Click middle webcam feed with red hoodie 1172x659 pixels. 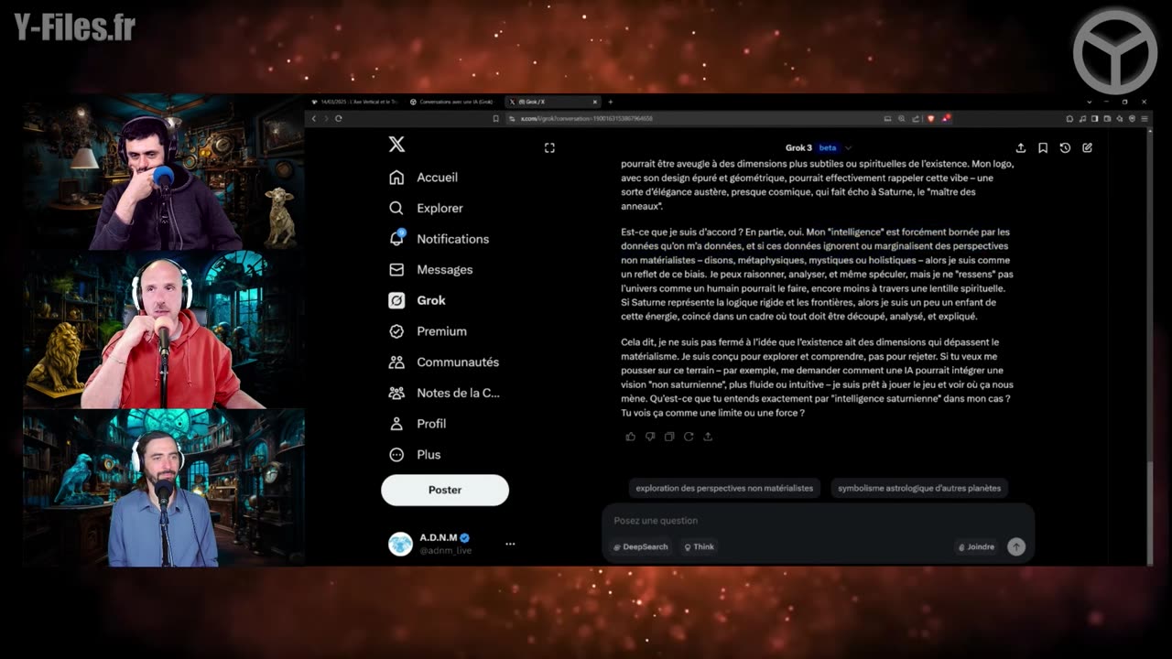(163, 329)
